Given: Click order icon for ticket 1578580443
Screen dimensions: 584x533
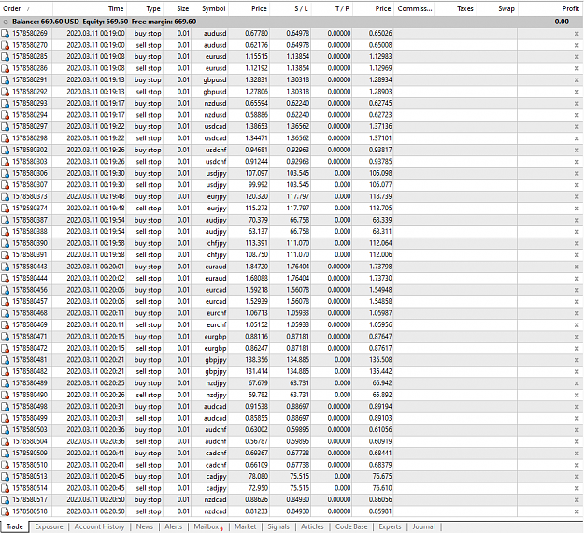Looking at the screenshot, I should [x=6, y=266].
